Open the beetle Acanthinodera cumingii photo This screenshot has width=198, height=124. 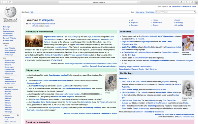(111, 82)
